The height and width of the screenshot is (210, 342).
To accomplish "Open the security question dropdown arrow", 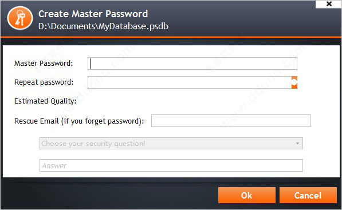I will pyautogui.click(x=297, y=144).
